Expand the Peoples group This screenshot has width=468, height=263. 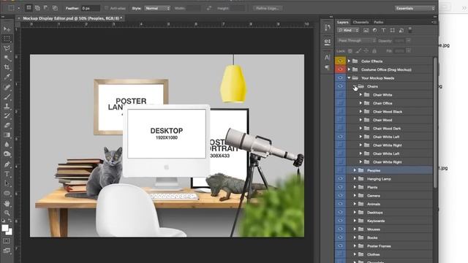coord(355,170)
